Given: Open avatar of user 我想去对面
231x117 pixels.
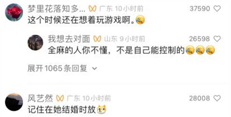Looking at the screenshot, I should click(35, 42).
